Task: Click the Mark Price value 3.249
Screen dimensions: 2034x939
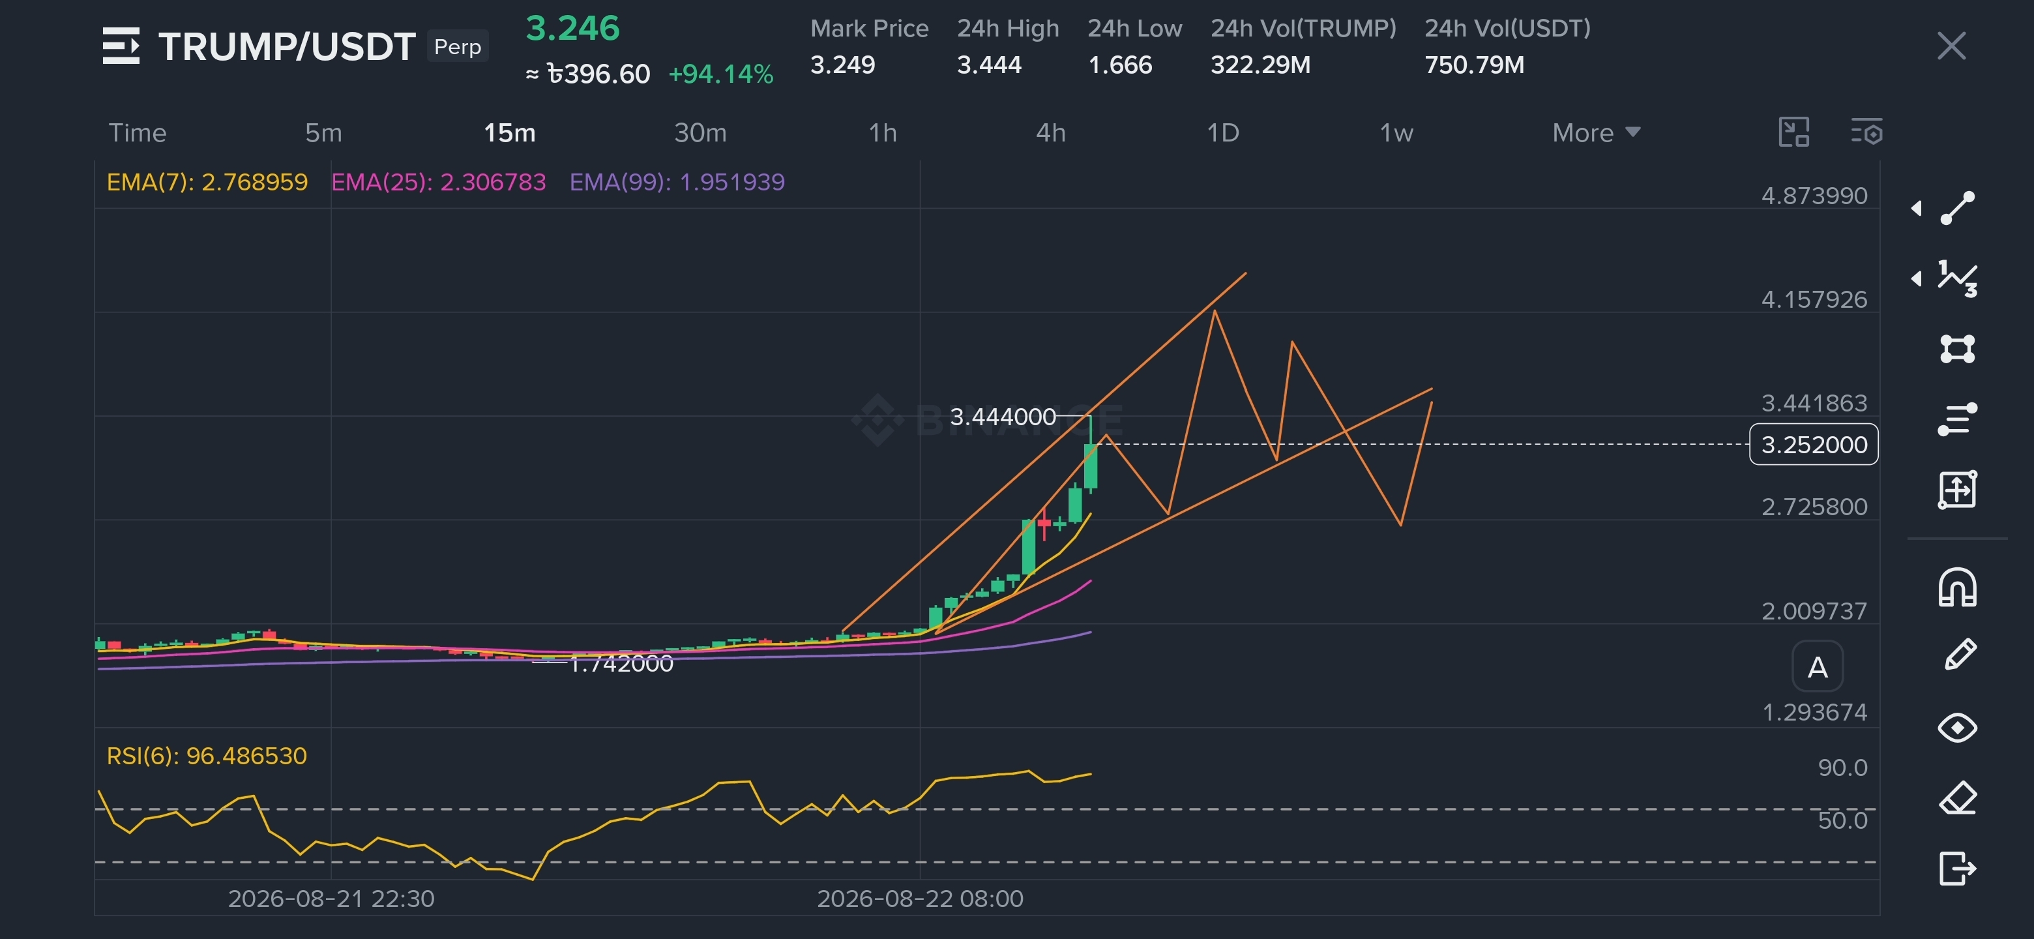Action: [842, 65]
